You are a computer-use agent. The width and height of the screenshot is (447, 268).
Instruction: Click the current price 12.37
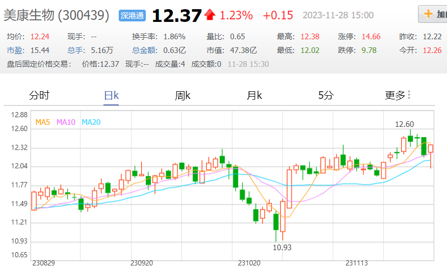click(x=177, y=16)
